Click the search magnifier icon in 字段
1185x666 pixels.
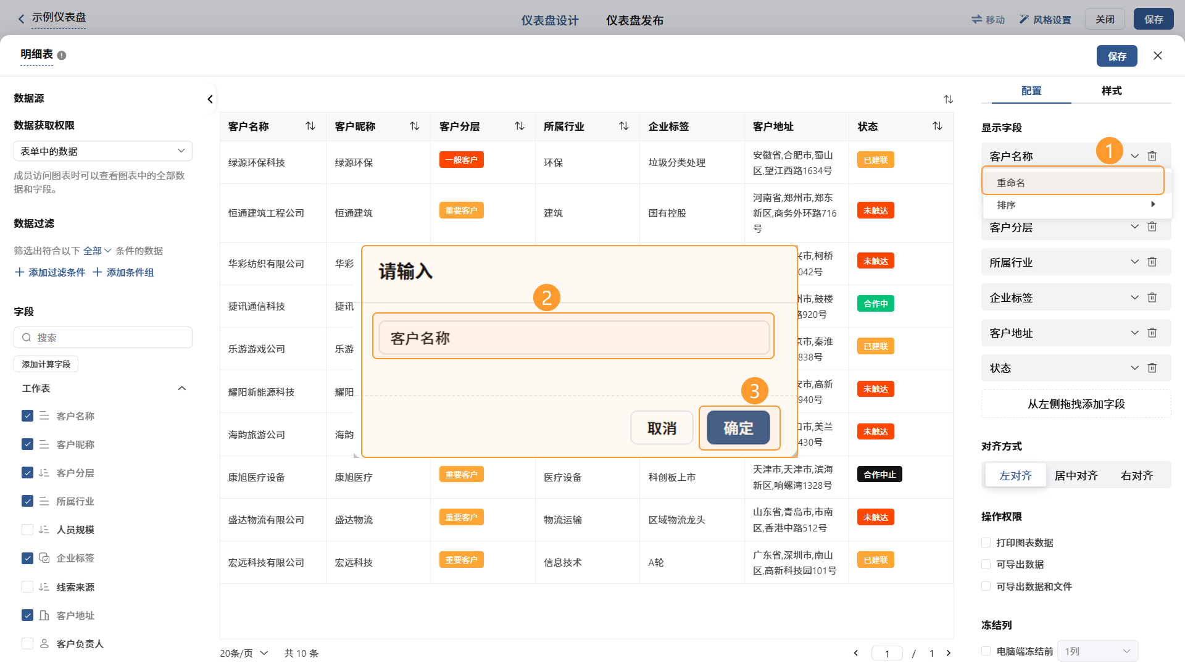click(27, 338)
